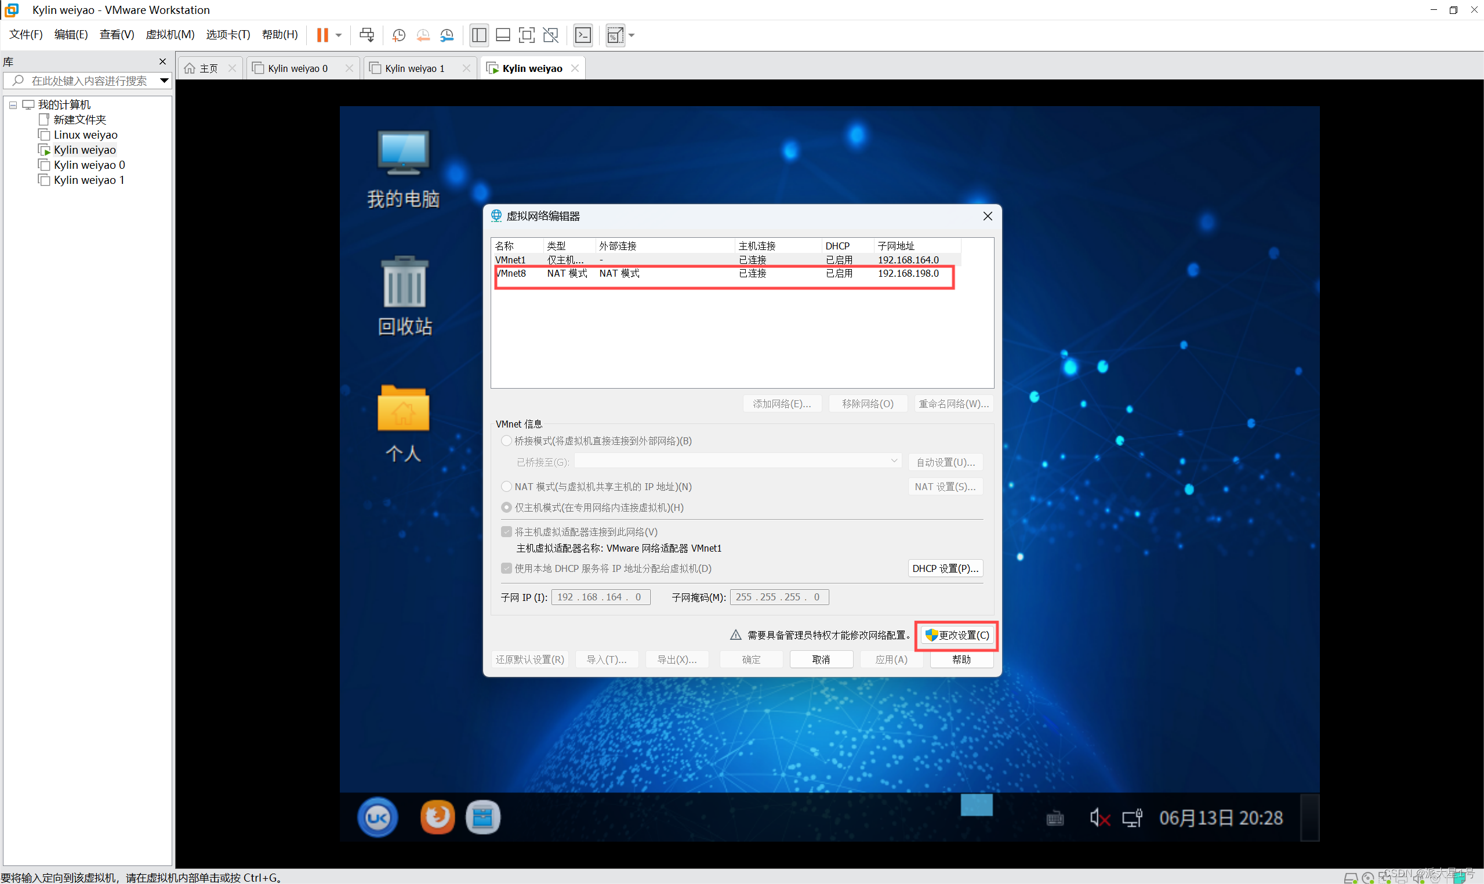Click send Ctrl+Alt+Del toolbar icon
Screen dimensions: 1484x884
tap(367, 35)
